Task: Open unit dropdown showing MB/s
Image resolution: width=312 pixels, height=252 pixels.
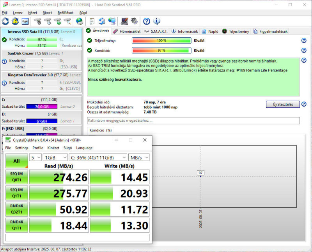Action: 139,157
